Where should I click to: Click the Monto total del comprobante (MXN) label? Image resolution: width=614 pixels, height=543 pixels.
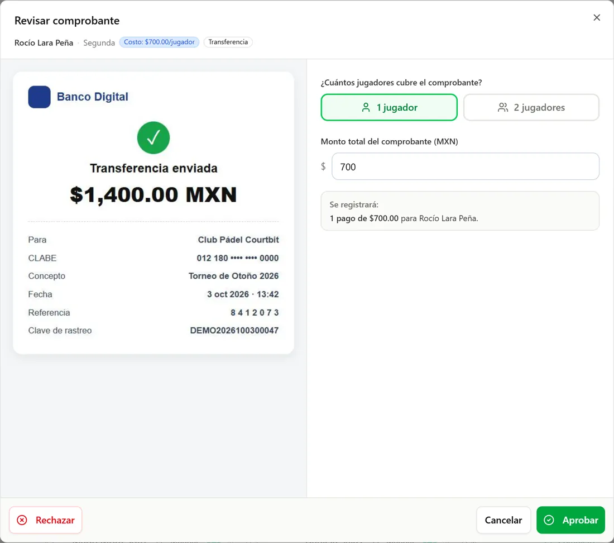389,141
